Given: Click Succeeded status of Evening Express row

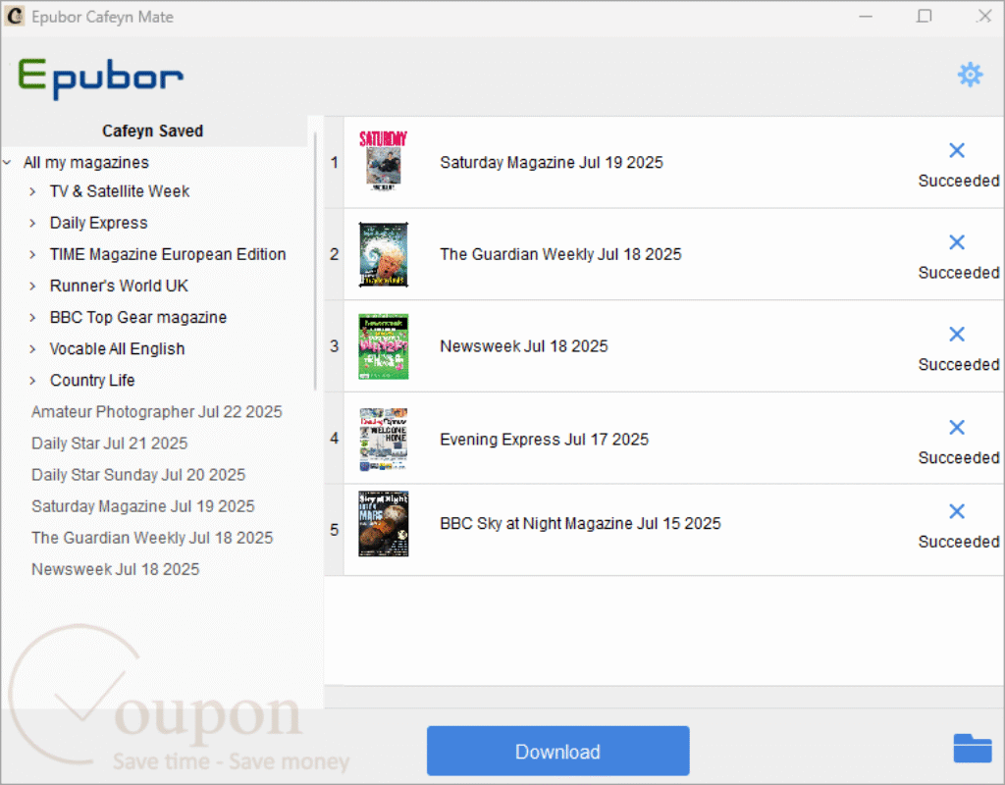Looking at the screenshot, I should [x=959, y=457].
